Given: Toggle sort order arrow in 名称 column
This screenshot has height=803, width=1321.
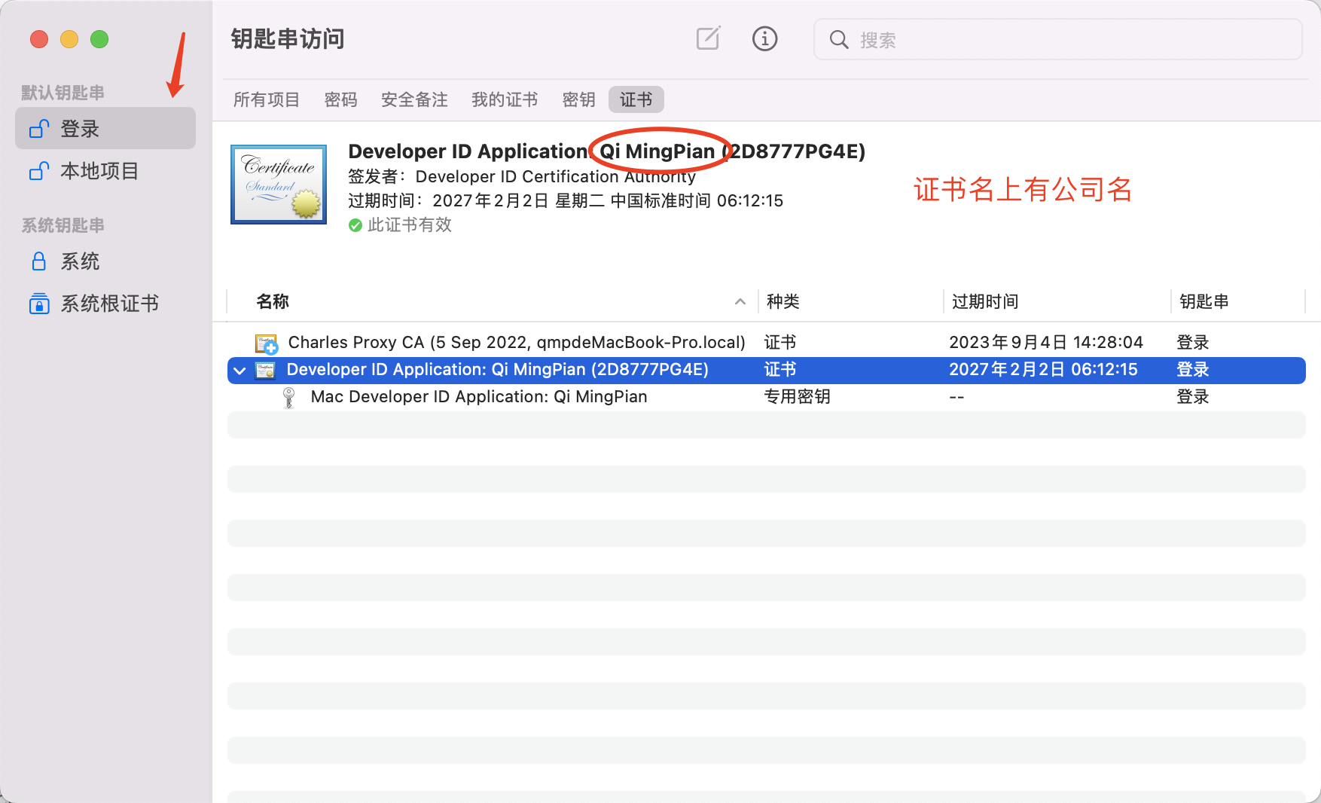Looking at the screenshot, I should click(740, 301).
